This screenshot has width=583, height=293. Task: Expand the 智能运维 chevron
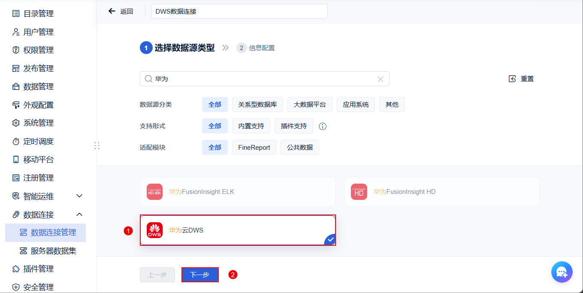pos(79,196)
